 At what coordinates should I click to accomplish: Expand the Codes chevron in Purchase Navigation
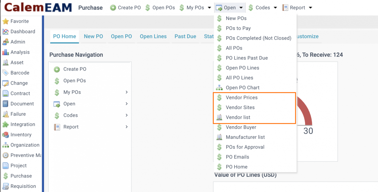(x=126, y=115)
